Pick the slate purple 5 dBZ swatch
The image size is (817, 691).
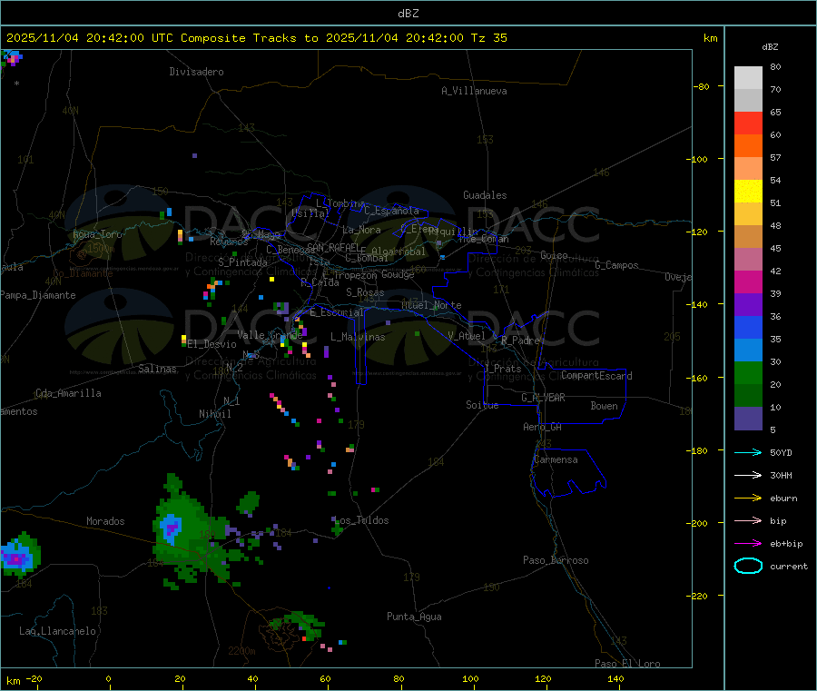pos(748,419)
